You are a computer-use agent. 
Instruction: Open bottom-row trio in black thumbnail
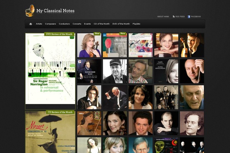[192, 145]
